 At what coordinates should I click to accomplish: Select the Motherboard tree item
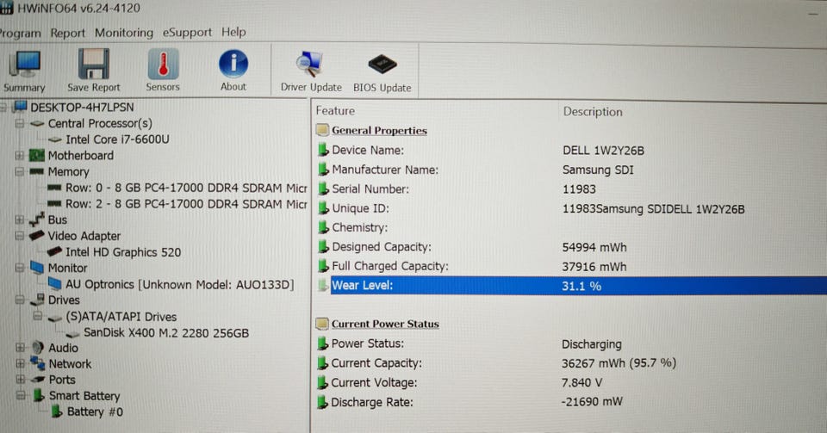point(81,156)
